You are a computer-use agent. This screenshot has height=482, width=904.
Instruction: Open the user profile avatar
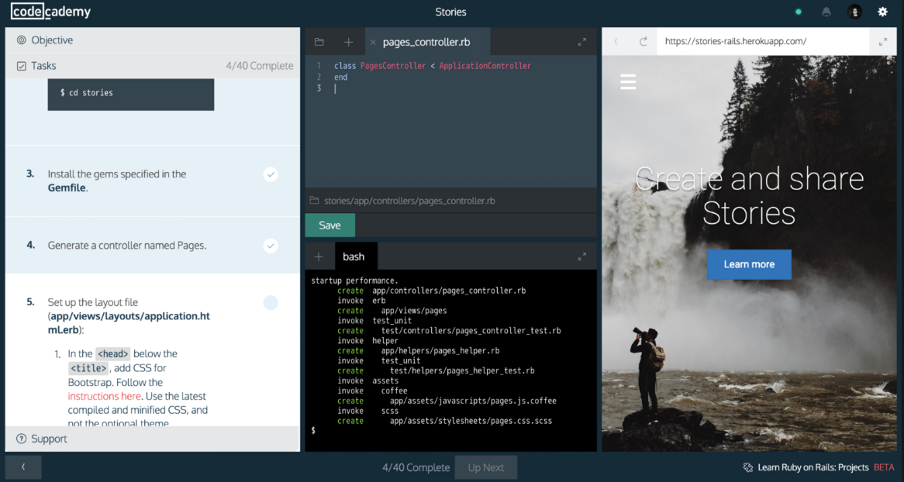tap(854, 12)
